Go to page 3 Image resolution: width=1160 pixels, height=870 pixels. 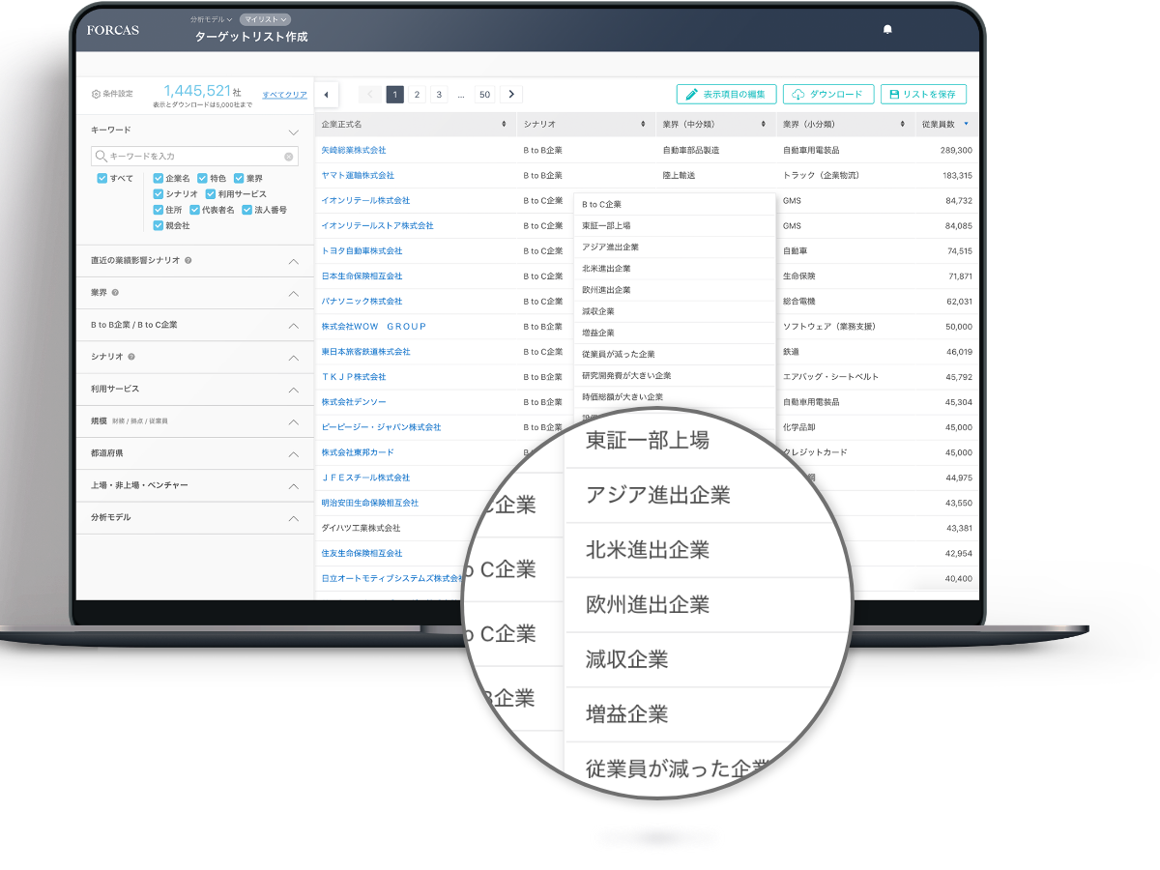pos(439,94)
